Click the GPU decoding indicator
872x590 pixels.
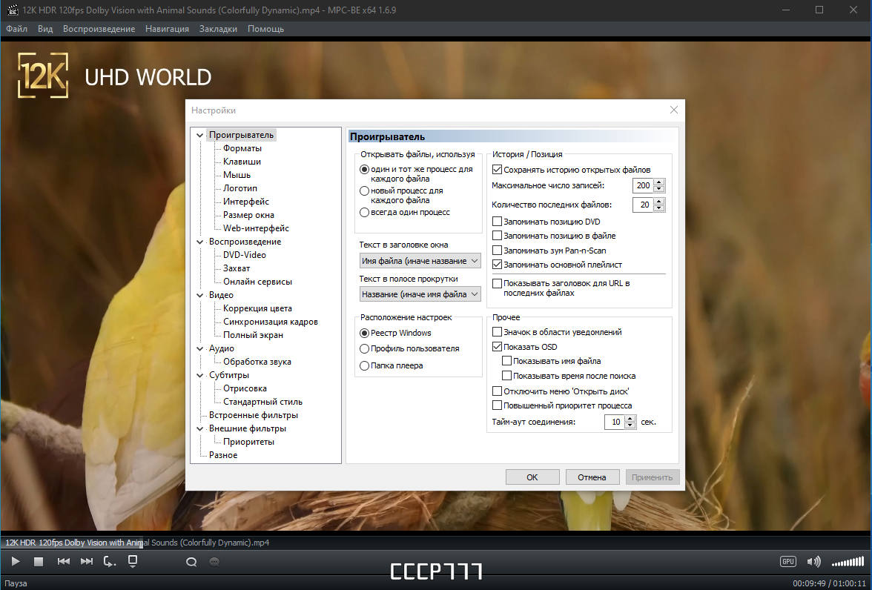coord(788,562)
